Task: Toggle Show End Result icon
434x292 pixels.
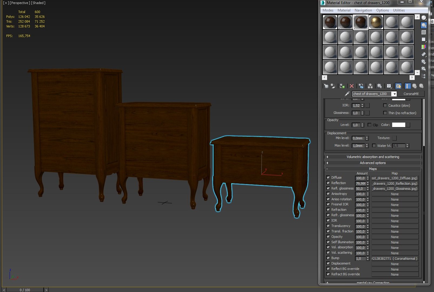Action: (408, 86)
